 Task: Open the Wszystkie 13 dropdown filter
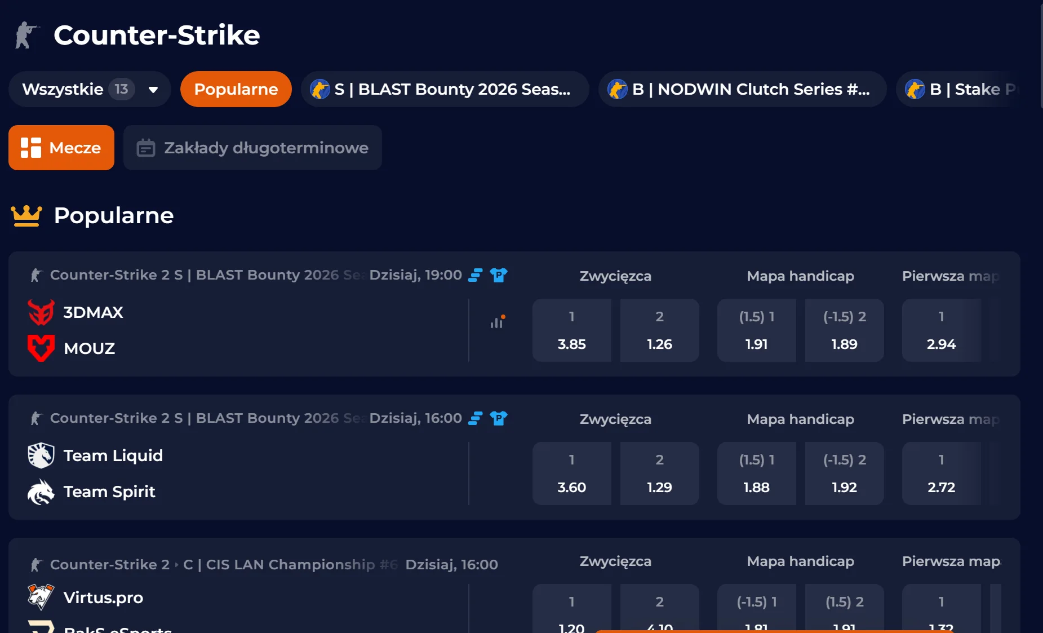(x=90, y=89)
